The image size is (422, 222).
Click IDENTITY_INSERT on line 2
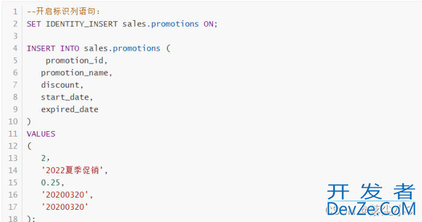82,24
